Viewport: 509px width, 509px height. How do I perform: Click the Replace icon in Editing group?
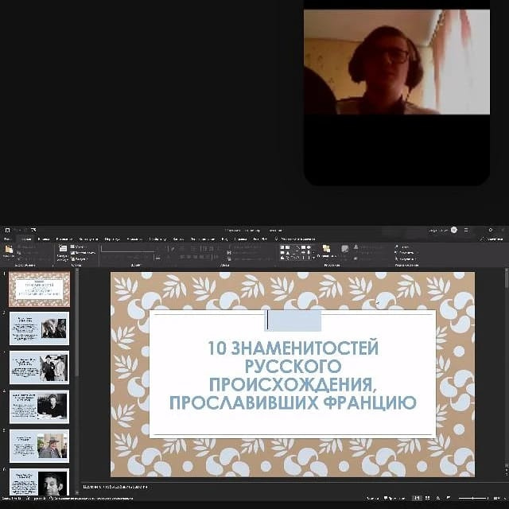point(397,253)
